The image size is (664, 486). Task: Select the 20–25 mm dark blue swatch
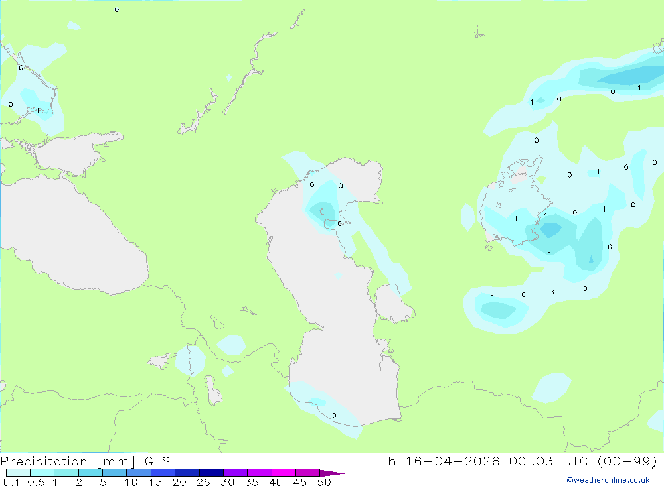click(x=187, y=473)
